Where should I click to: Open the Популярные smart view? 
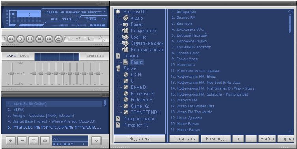coord(143,31)
